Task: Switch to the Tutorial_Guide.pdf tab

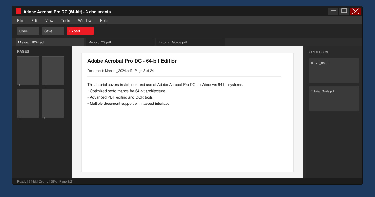Action: click(x=191, y=42)
